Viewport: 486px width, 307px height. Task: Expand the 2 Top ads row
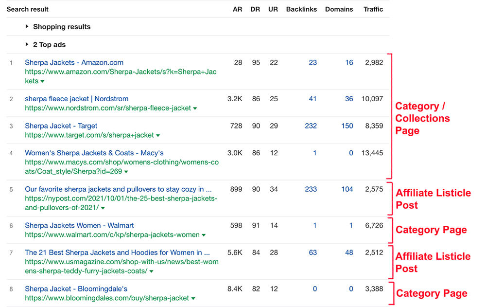27,45
